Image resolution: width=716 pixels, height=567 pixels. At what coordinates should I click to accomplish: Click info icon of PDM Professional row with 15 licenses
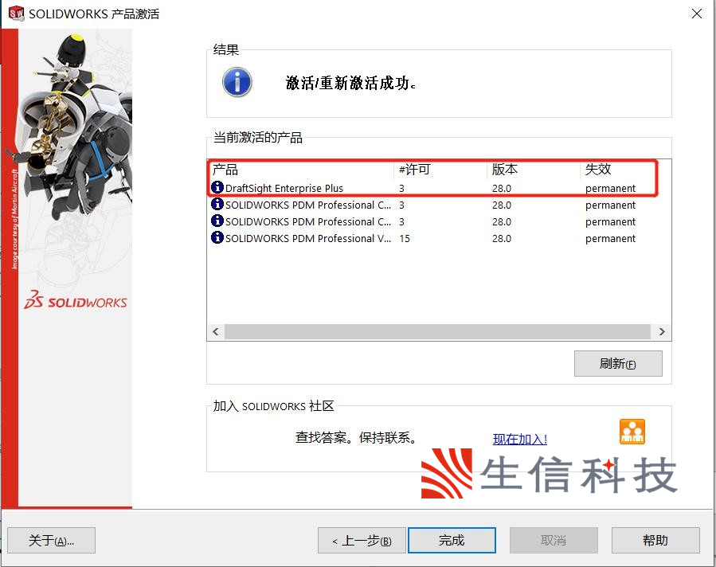(x=217, y=237)
